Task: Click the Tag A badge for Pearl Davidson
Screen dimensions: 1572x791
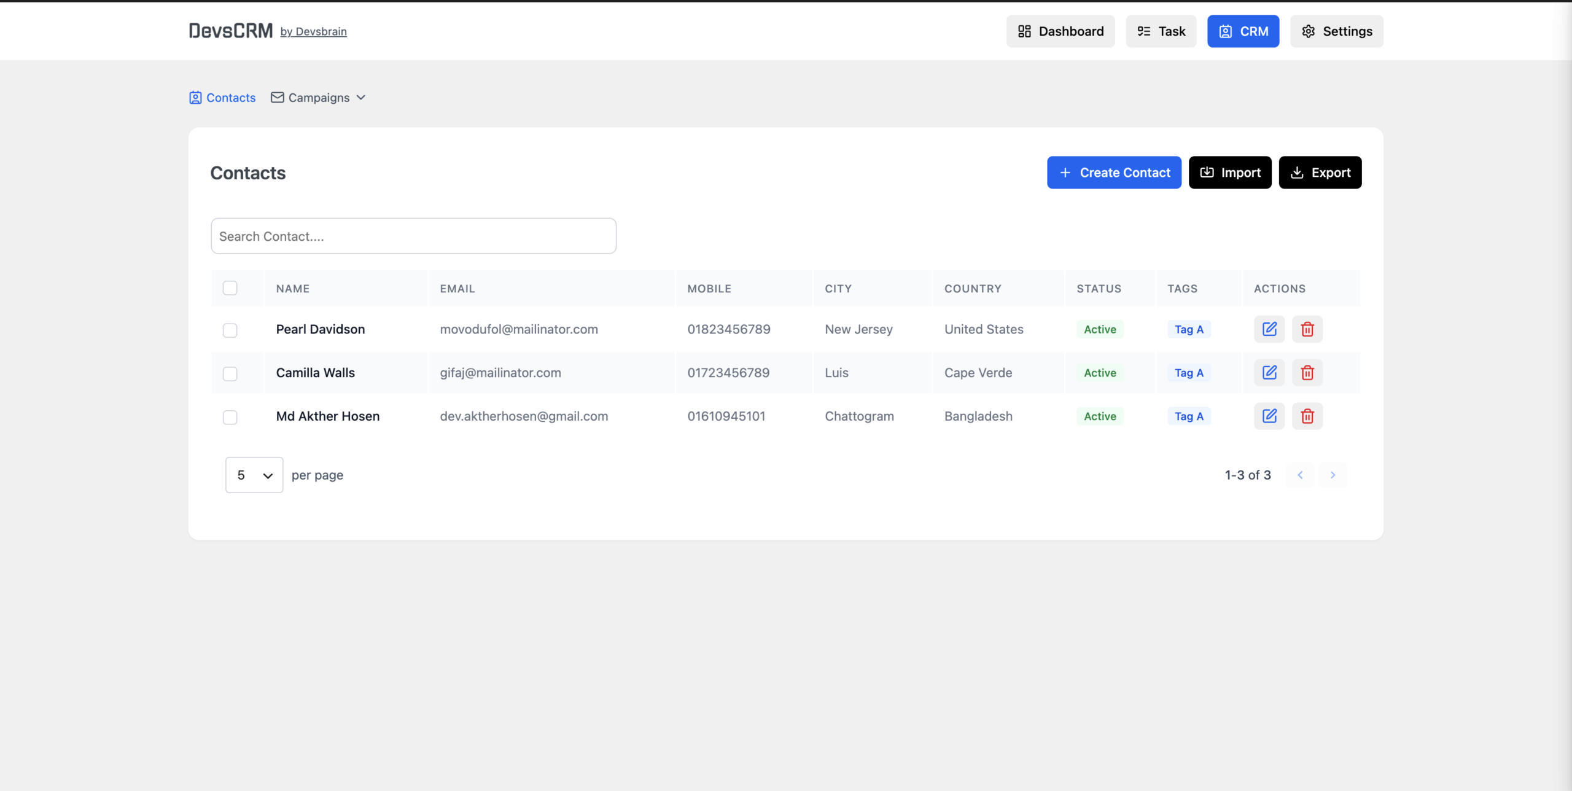Action: click(x=1189, y=329)
